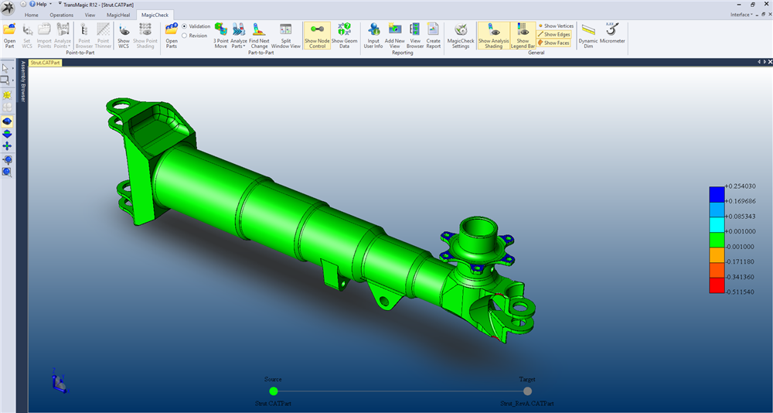Expand the Assembly Browser side panel
Image resolution: width=773 pixels, height=413 pixels.
coord(22,81)
